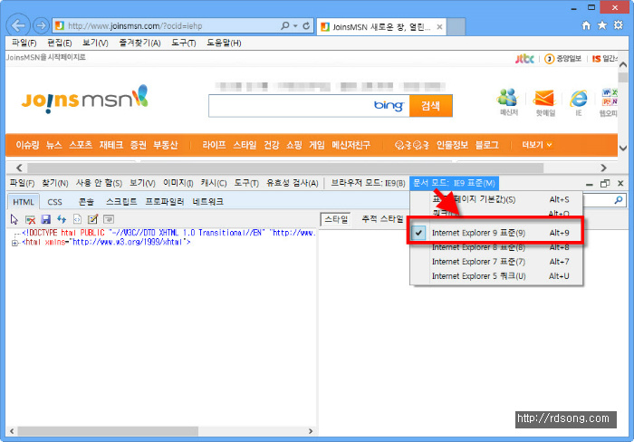634x442 pixels.
Task: Open a new blank tab
Action: coord(456,26)
